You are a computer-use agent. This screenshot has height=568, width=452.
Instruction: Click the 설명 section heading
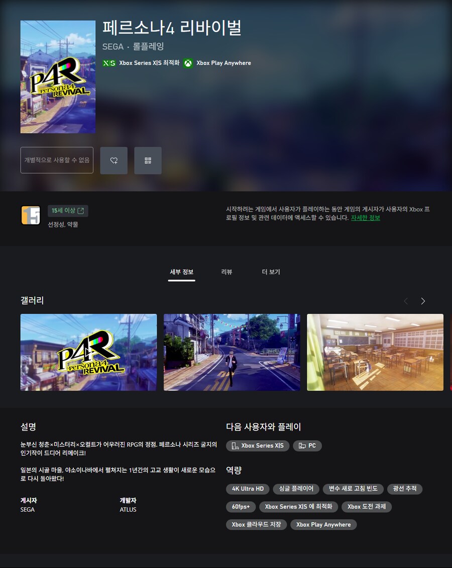pos(28,427)
